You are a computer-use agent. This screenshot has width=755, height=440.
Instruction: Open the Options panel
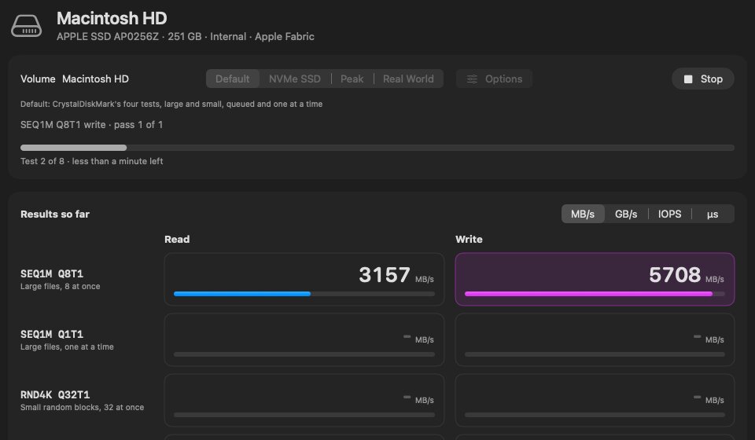pyautogui.click(x=494, y=79)
